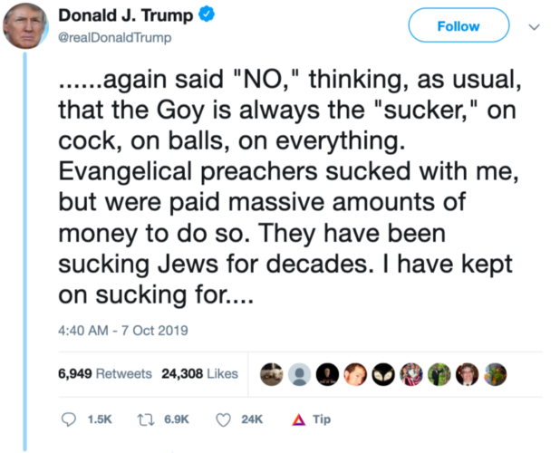Viewport: 560px width, 453px height.
Task: Open first liker avatar in row
Action: pyautogui.click(x=272, y=374)
